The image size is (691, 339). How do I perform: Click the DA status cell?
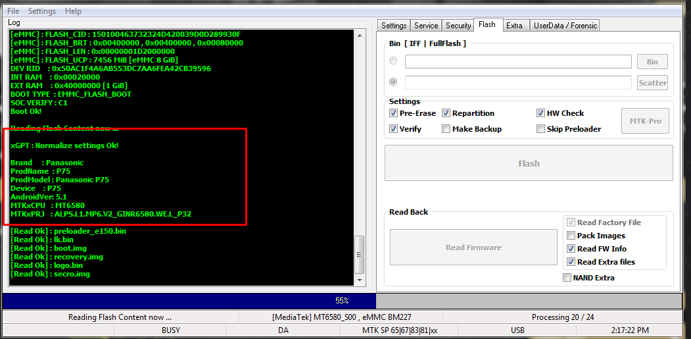pos(283,330)
